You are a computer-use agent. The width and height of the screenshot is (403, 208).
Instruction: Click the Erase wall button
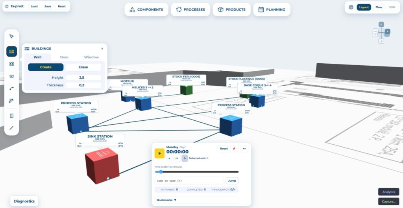pos(83,67)
